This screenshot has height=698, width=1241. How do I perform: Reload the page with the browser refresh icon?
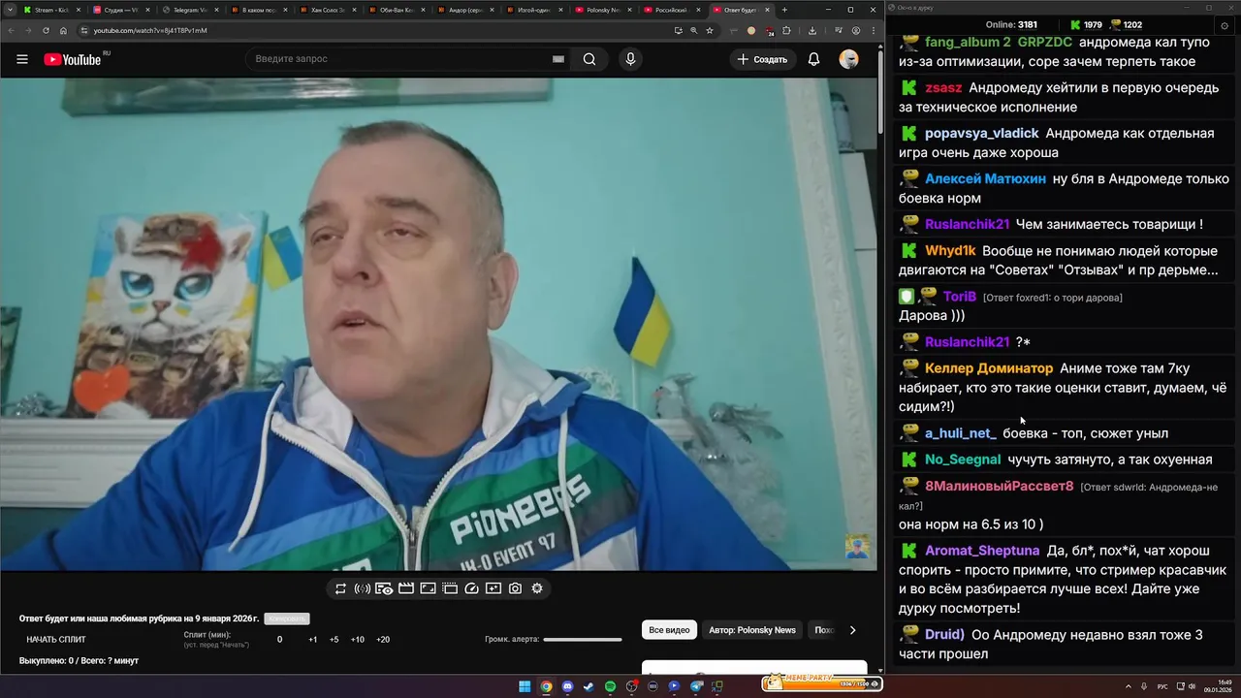point(46,30)
